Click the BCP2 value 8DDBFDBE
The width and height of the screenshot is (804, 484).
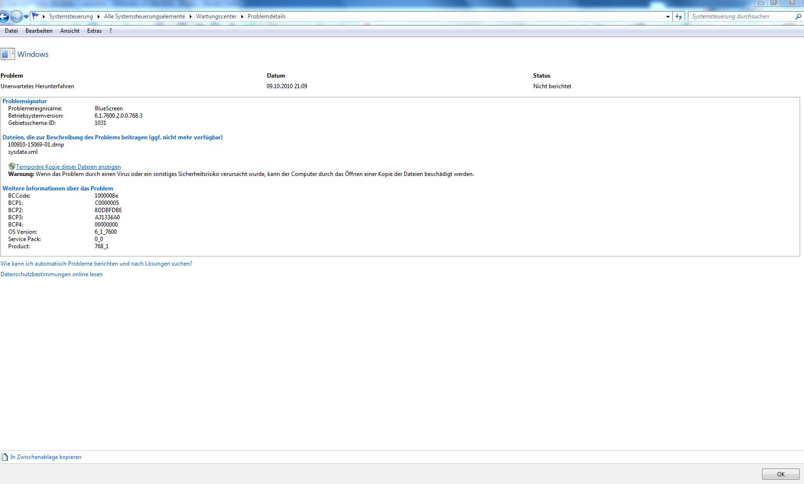(108, 210)
